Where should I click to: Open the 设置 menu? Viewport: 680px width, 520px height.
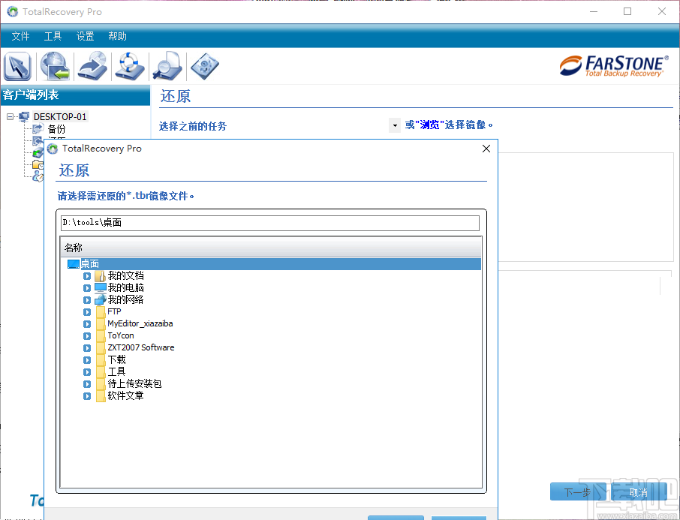coord(85,35)
